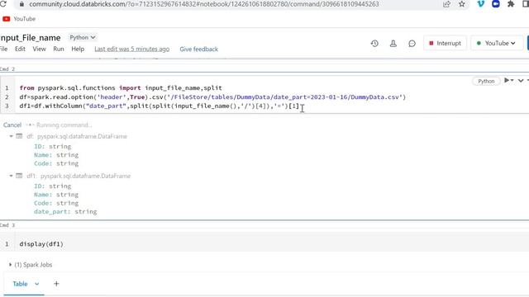
Task: Open the View menu
Action: (x=39, y=49)
